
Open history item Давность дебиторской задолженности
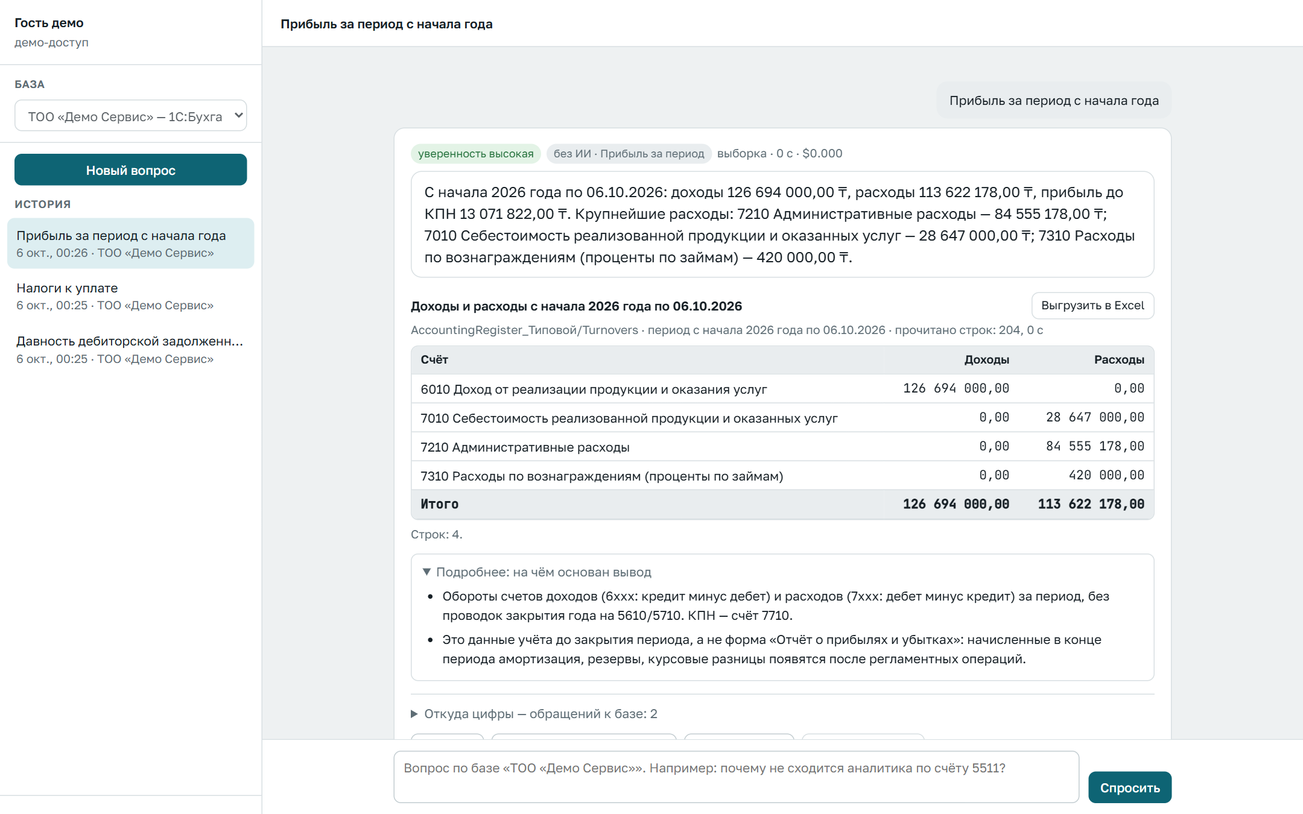(x=130, y=350)
